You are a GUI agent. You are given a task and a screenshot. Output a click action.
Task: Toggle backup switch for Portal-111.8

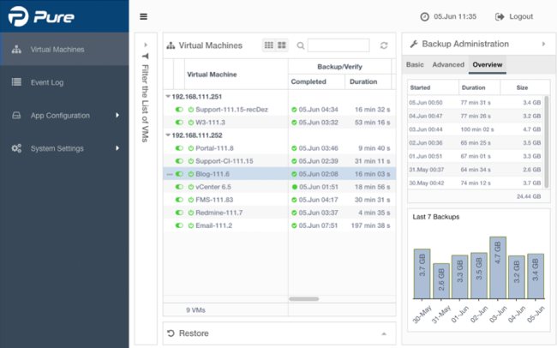179,148
